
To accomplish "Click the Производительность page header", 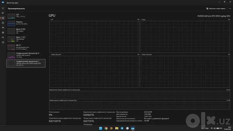I will (16, 9).
